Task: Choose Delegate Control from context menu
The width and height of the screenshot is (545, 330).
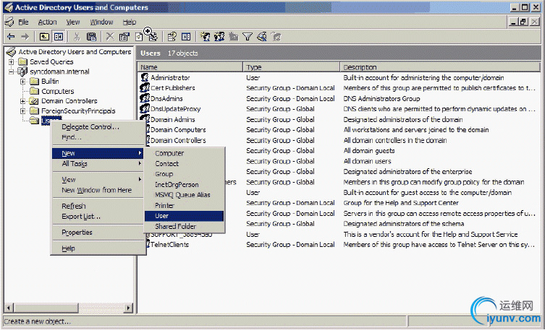Action: click(98, 127)
